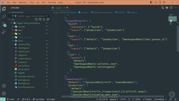The image size is (179, 101).
Task: Split the editor to the right
Action: (171, 8)
